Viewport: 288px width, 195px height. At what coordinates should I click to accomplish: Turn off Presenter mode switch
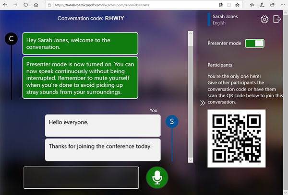(x=254, y=44)
